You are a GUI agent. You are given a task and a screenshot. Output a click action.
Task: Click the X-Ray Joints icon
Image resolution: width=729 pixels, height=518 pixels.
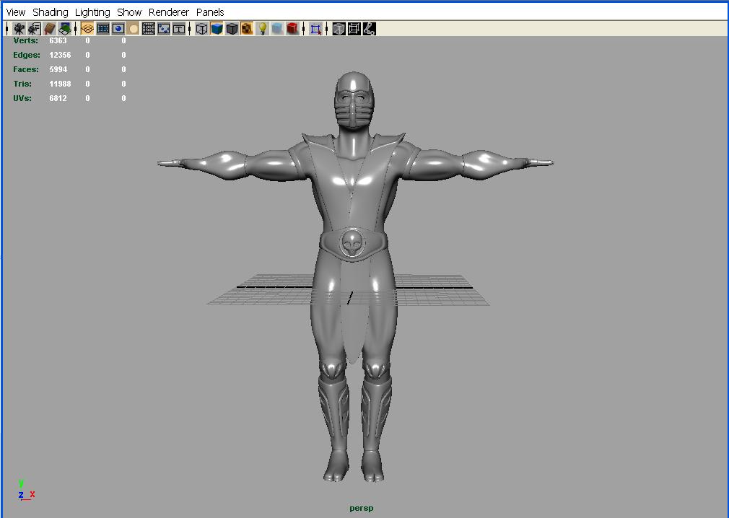coord(369,29)
